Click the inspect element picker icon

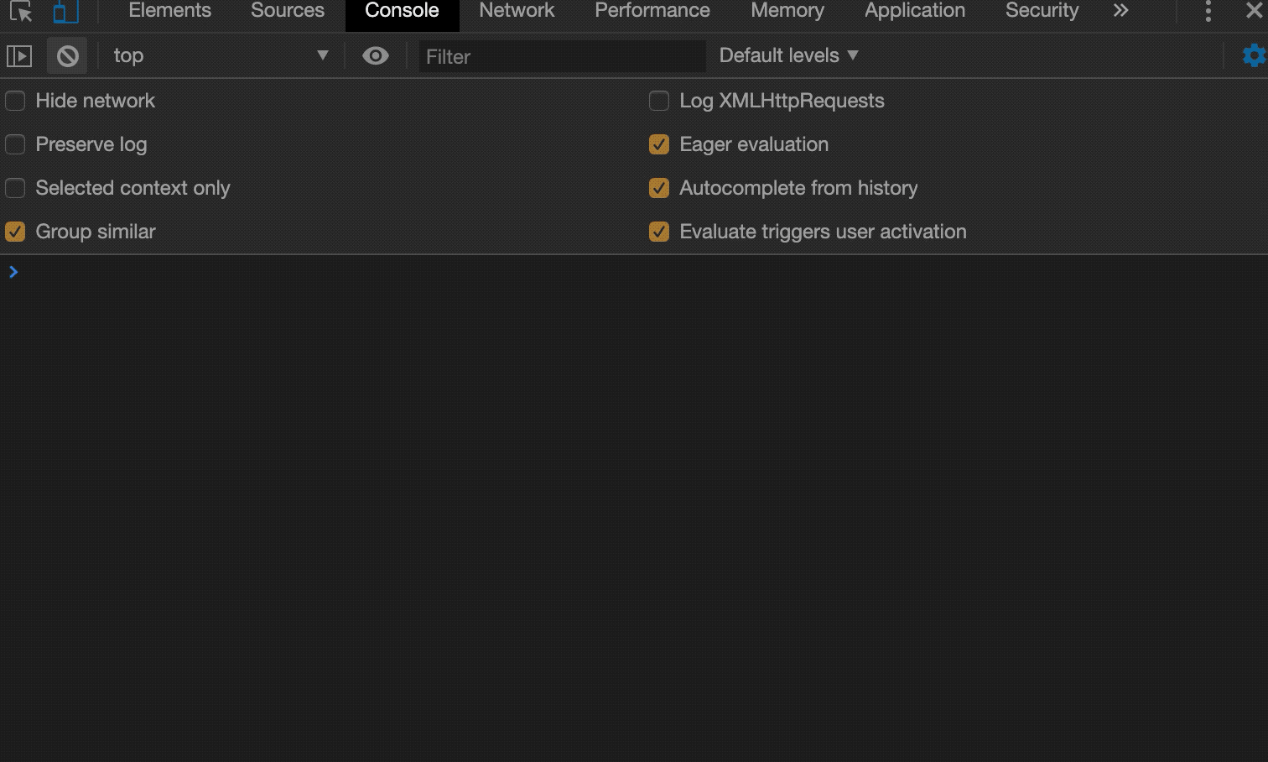point(21,12)
